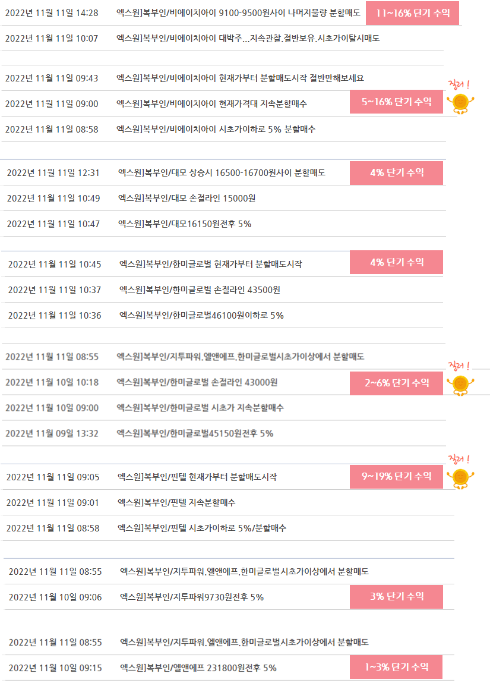Screen dimensions: 490x686
Task: Open 지투파워9730원전후 5% message
Action: click(x=192, y=597)
